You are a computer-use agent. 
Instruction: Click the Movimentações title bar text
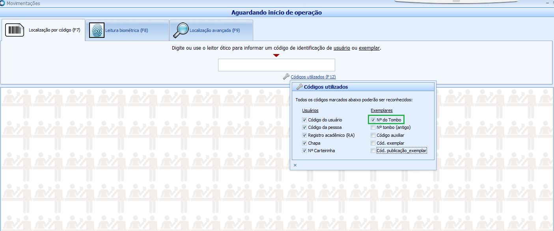coord(23,3)
